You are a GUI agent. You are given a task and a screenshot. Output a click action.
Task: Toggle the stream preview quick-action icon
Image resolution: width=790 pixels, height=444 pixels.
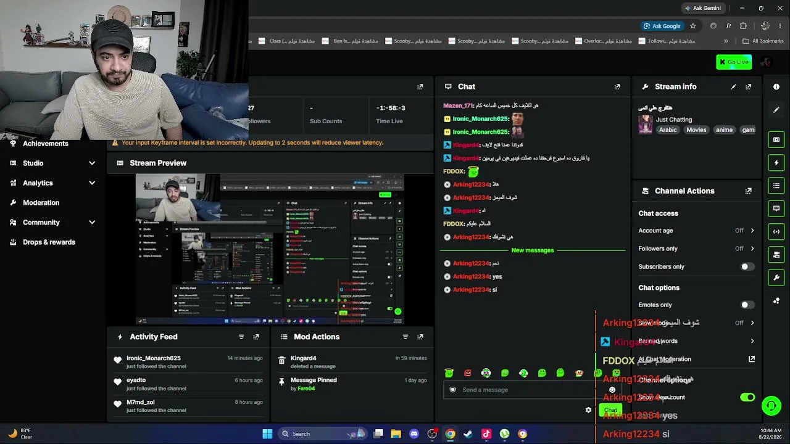776,139
